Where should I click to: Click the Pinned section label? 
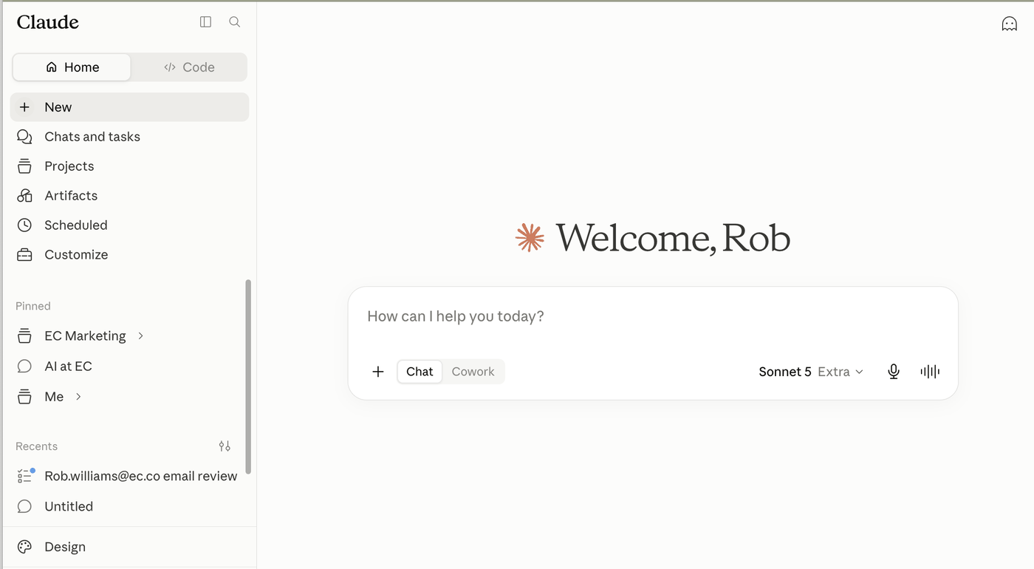[x=33, y=306]
